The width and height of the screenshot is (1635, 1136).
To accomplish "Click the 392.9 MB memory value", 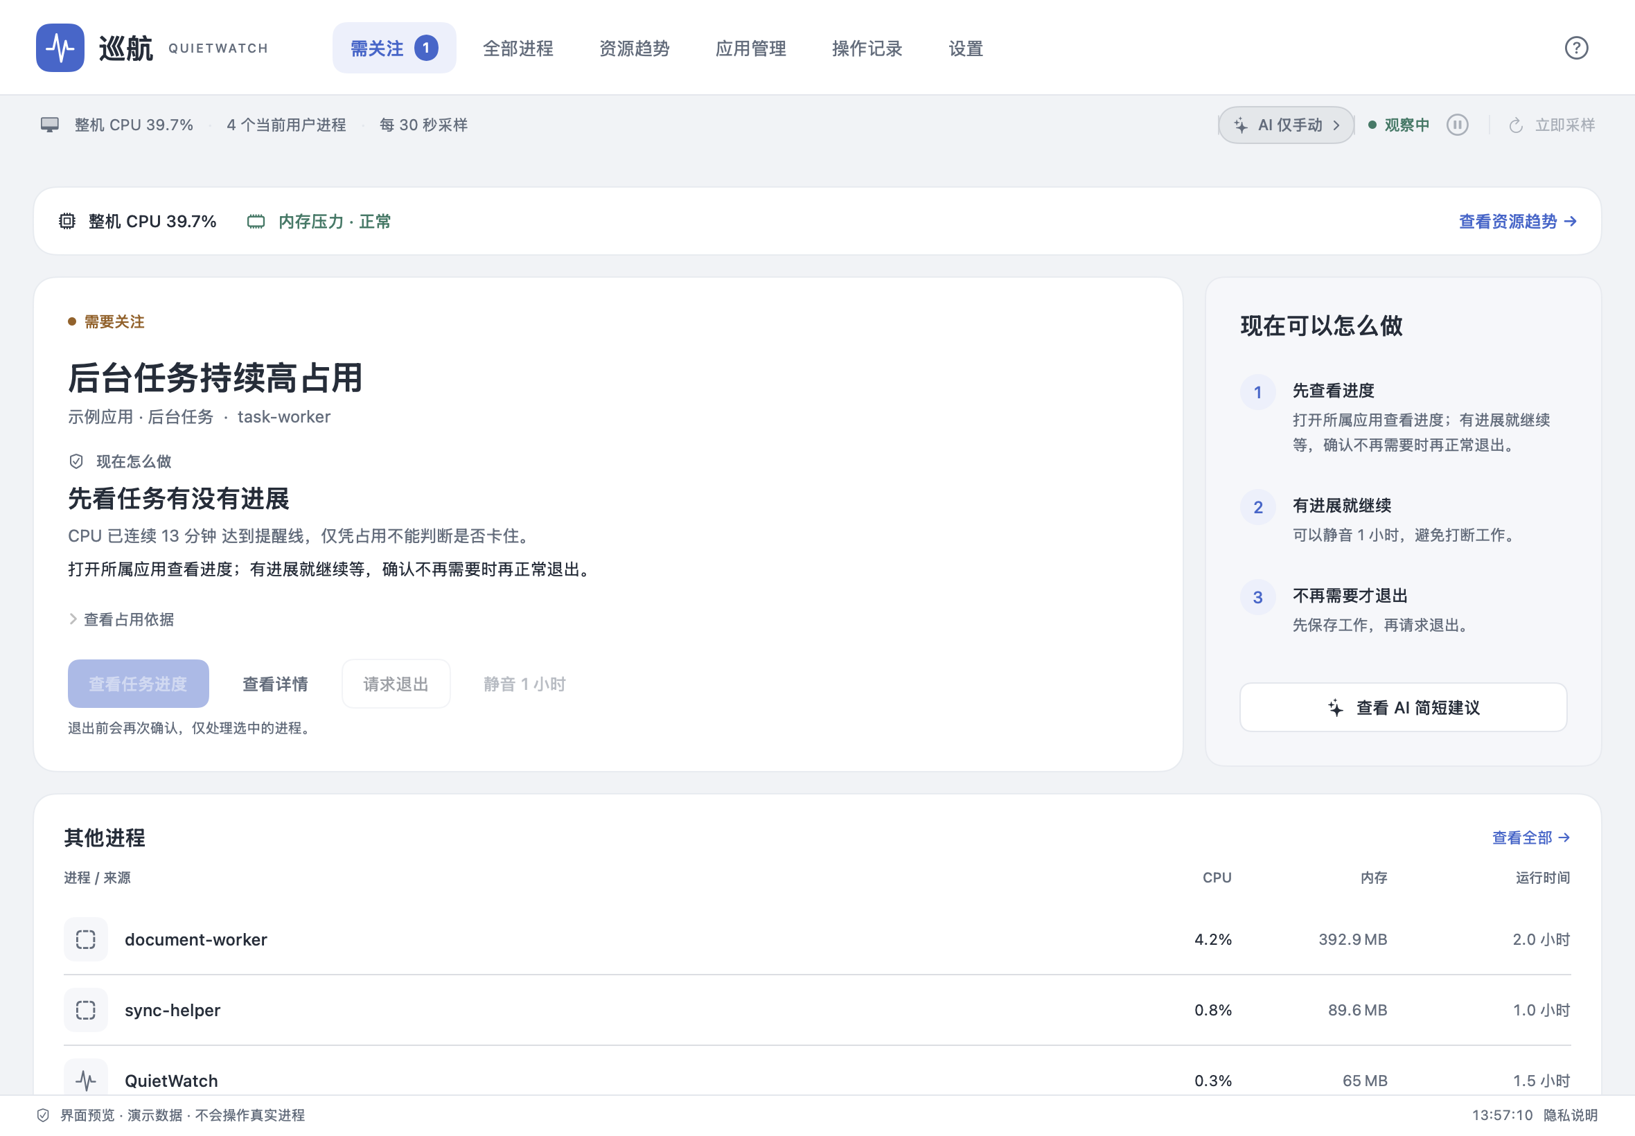I will pos(1352,939).
